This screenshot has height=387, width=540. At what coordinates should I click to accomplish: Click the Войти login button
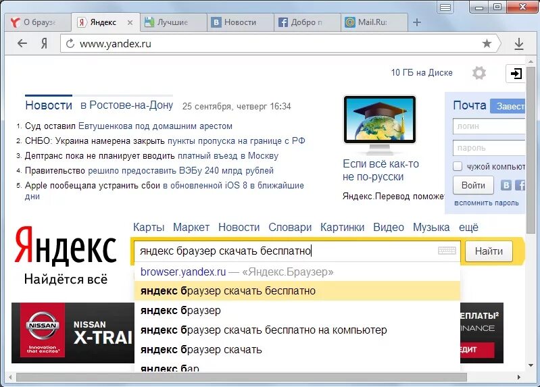(473, 185)
